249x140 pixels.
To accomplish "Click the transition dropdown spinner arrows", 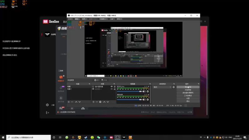I will 170,87.
